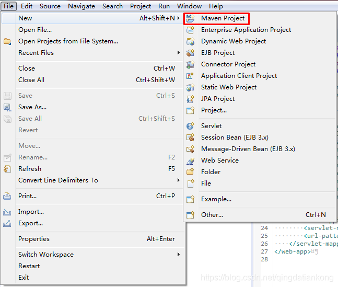
Task: Click the generic Project... wizard icon
Action: click(190, 110)
